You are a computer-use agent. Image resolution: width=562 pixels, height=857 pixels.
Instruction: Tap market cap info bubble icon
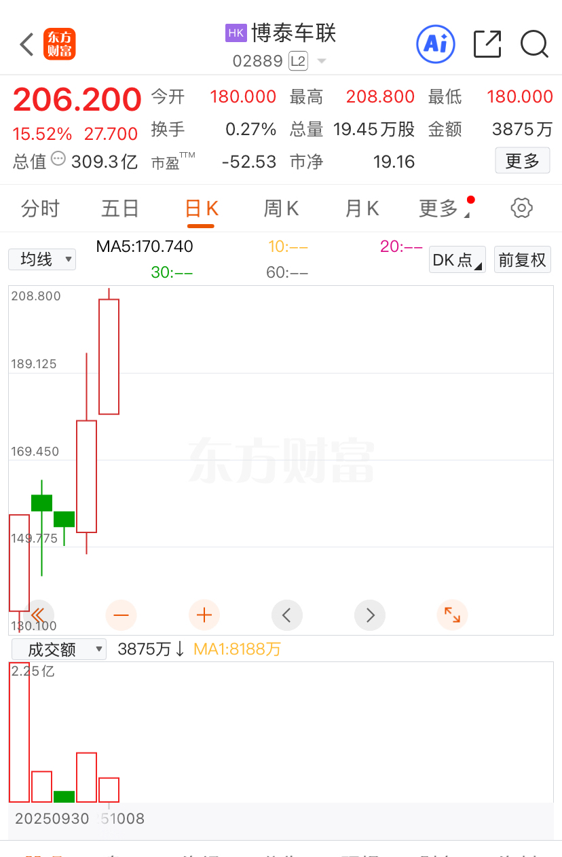point(58,160)
